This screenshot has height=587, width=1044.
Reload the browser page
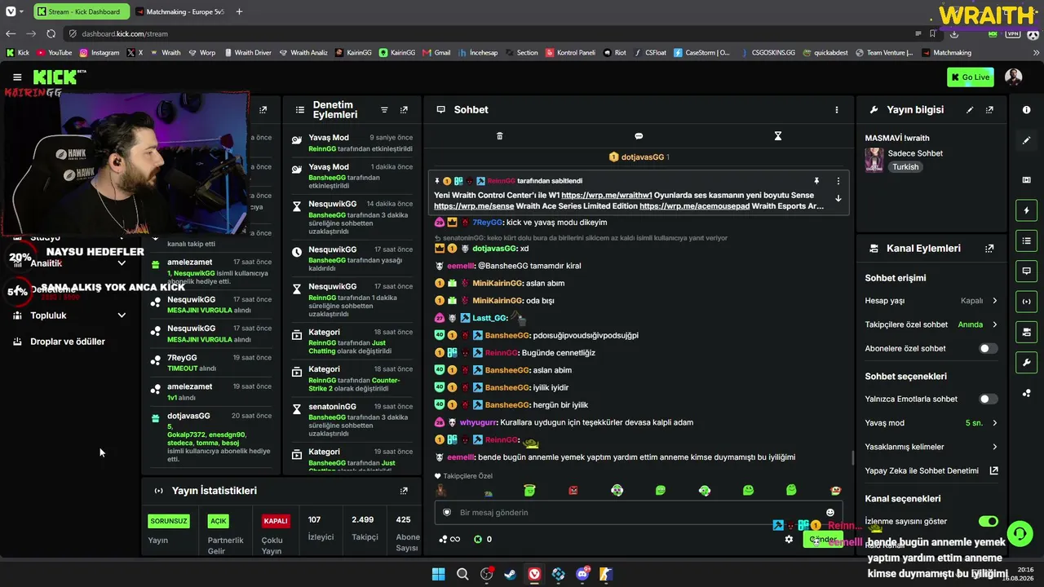[x=51, y=33]
